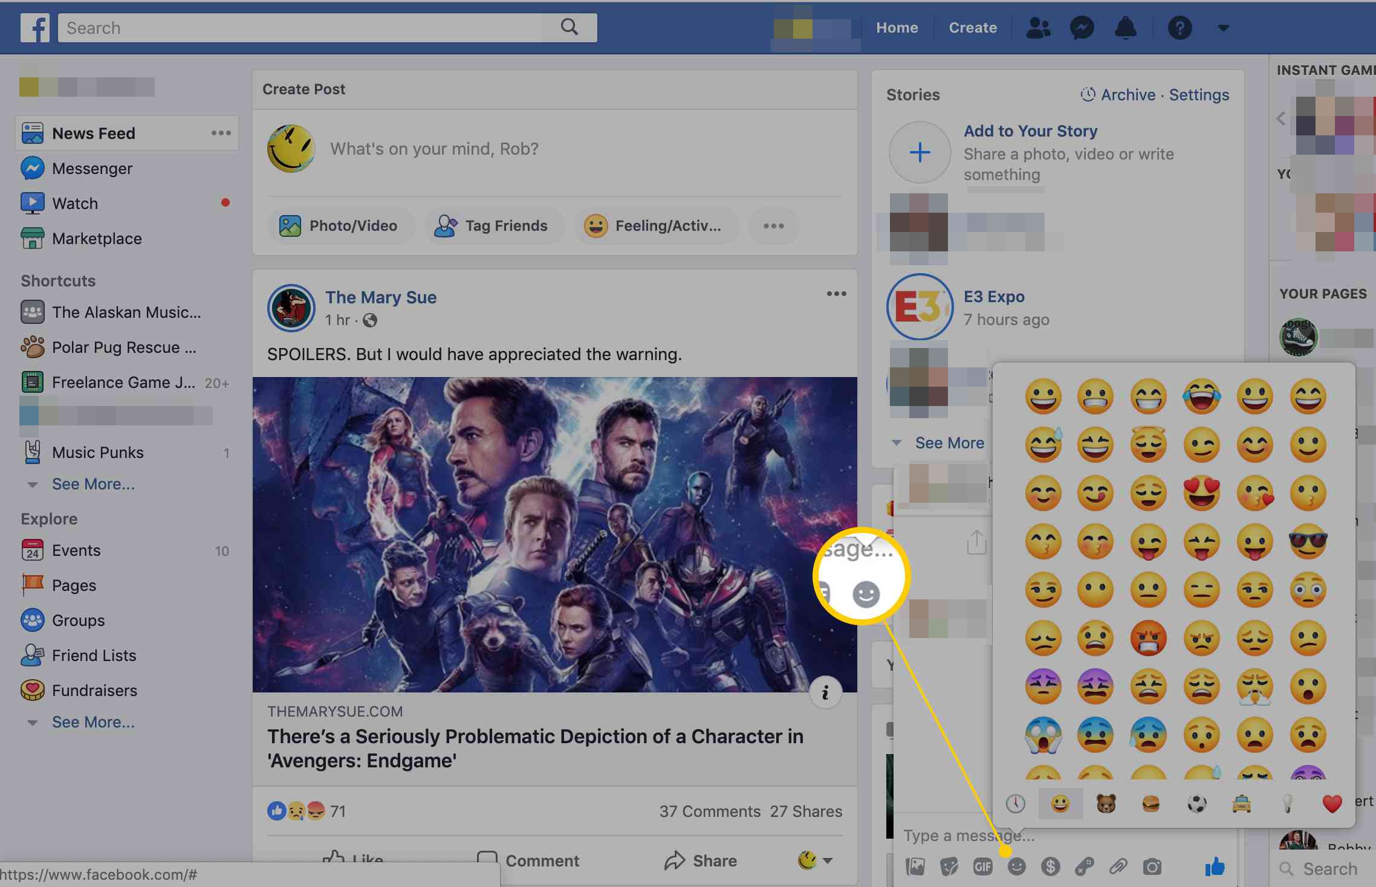Open Events in Explore

(76, 550)
